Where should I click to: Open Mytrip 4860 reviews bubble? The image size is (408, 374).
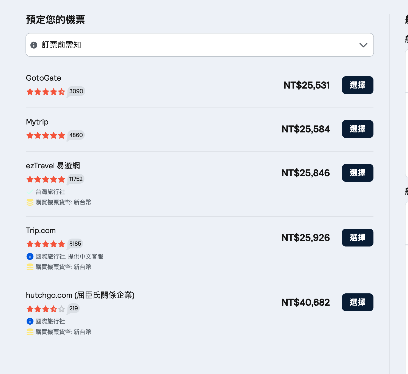[76, 135]
